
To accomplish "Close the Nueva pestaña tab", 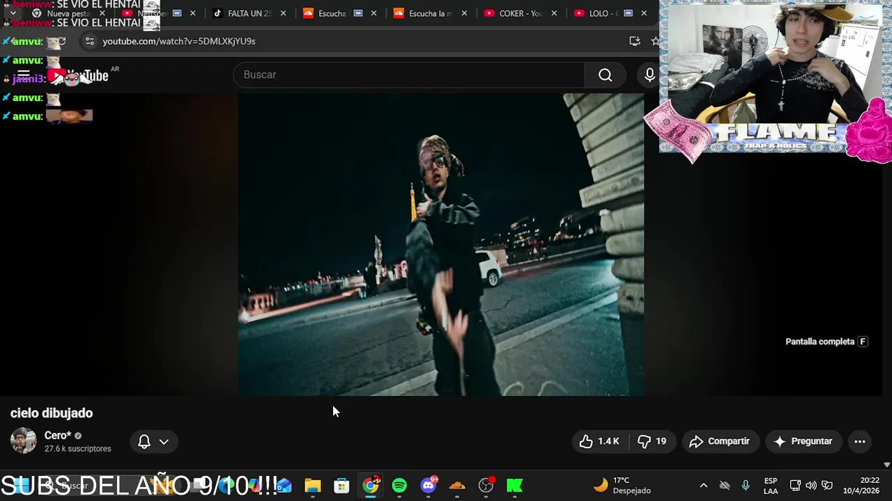I will 102,13.
